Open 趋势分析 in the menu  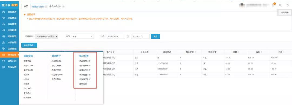(83, 84)
